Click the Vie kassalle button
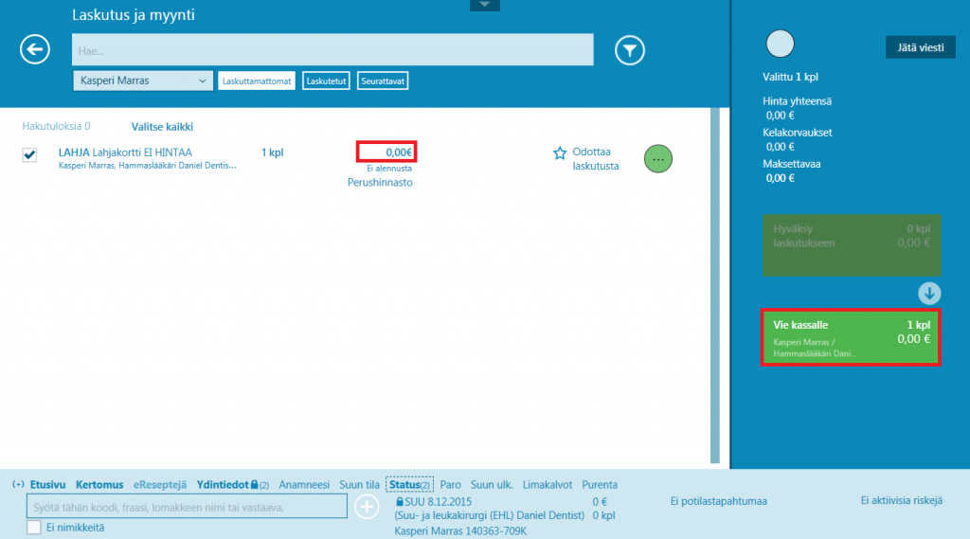 point(851,337)
